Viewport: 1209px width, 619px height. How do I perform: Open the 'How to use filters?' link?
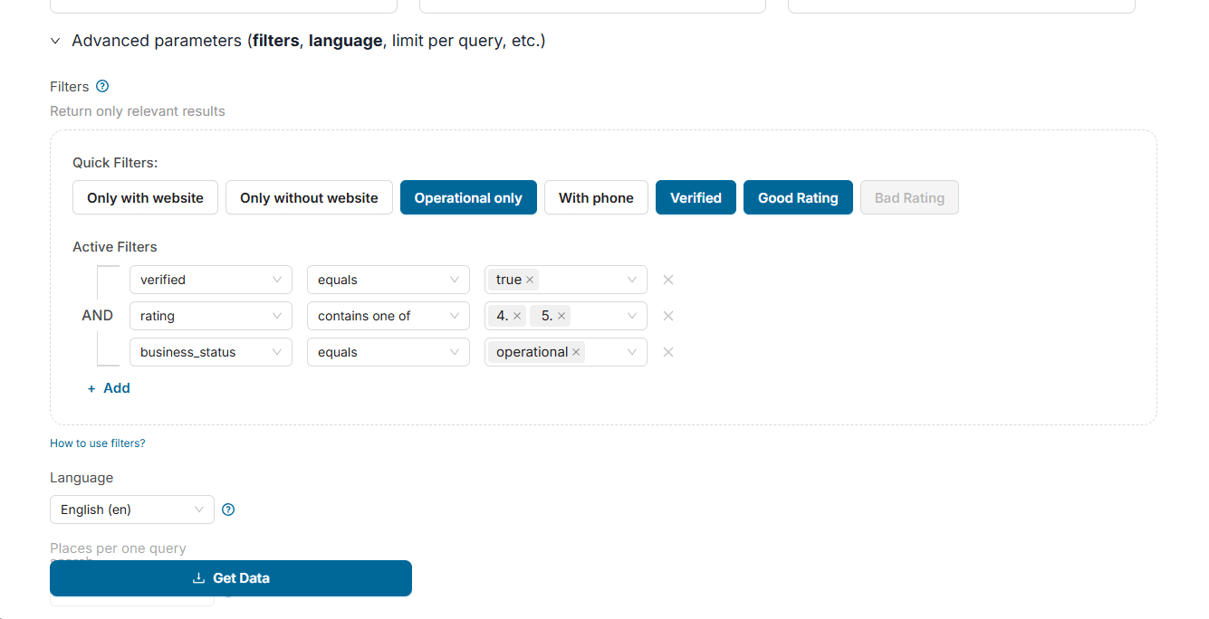pos(98,443)
